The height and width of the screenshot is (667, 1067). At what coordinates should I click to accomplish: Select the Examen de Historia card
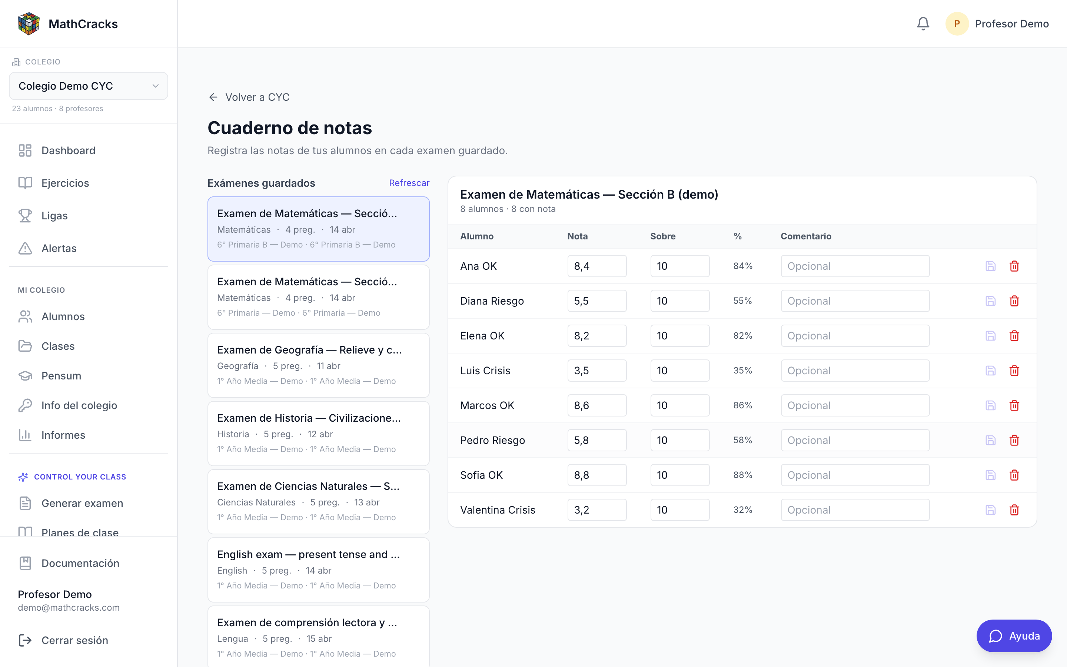(x=318, y=433)
